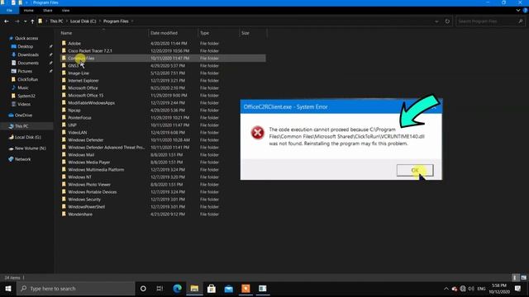The width and height of the screenshot is (529, 297).
Task: Open Pictures in the navigation pane
Action: (25, 71)
